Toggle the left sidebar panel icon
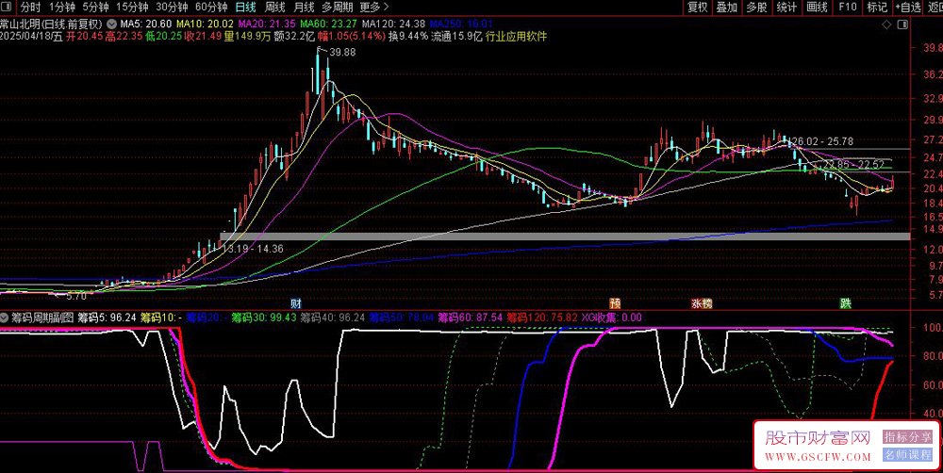Image resolution: width=943 pixels, height=473 pixels. pyautogui.click(x=8, y=8)
